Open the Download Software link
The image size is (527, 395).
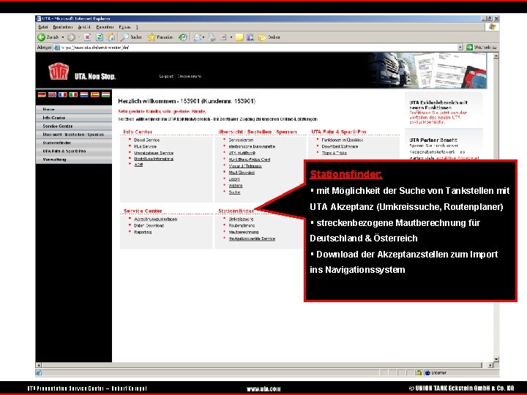[x=340, y=147]
